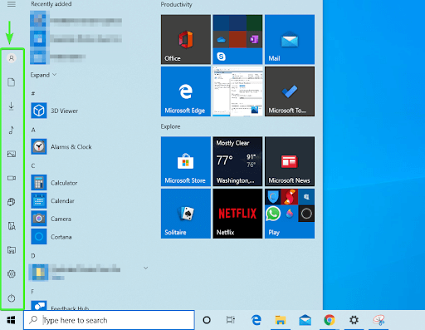The height and width of the screenshot is (330, 425).
Task: Open the OneDrive icon in Productivity tile
Action: click(x=221, y=40)
